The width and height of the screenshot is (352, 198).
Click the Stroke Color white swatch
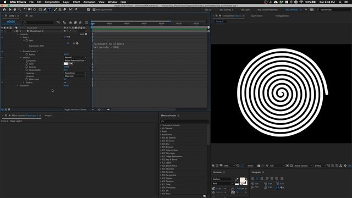(66, 64)
